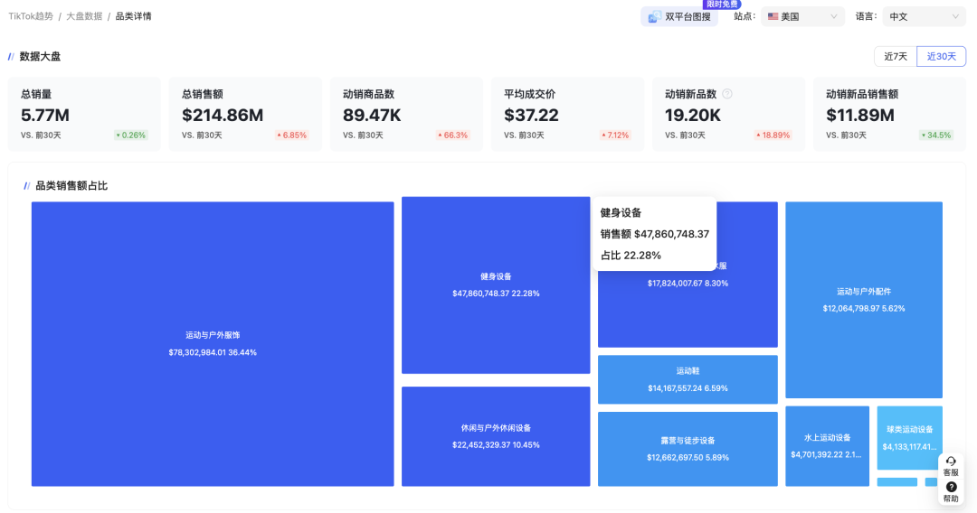Select the 运动与户外配件 treemap block
977x513 pixels.
864,300
